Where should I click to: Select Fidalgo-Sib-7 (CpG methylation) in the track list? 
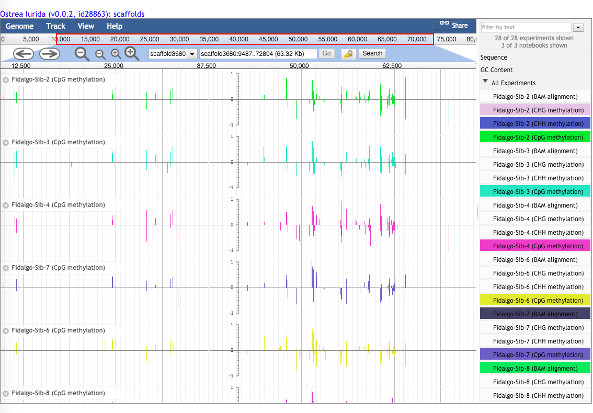click(x=535, y=355)
